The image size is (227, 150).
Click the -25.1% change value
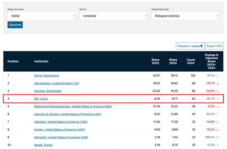pos(210,83)
